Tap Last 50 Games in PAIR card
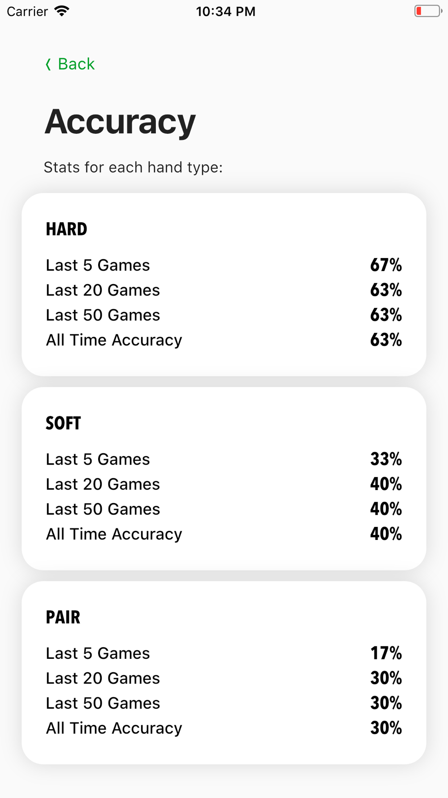Viewport: 448px width, 798px height. pyautogui.click(x=103, y=703)
